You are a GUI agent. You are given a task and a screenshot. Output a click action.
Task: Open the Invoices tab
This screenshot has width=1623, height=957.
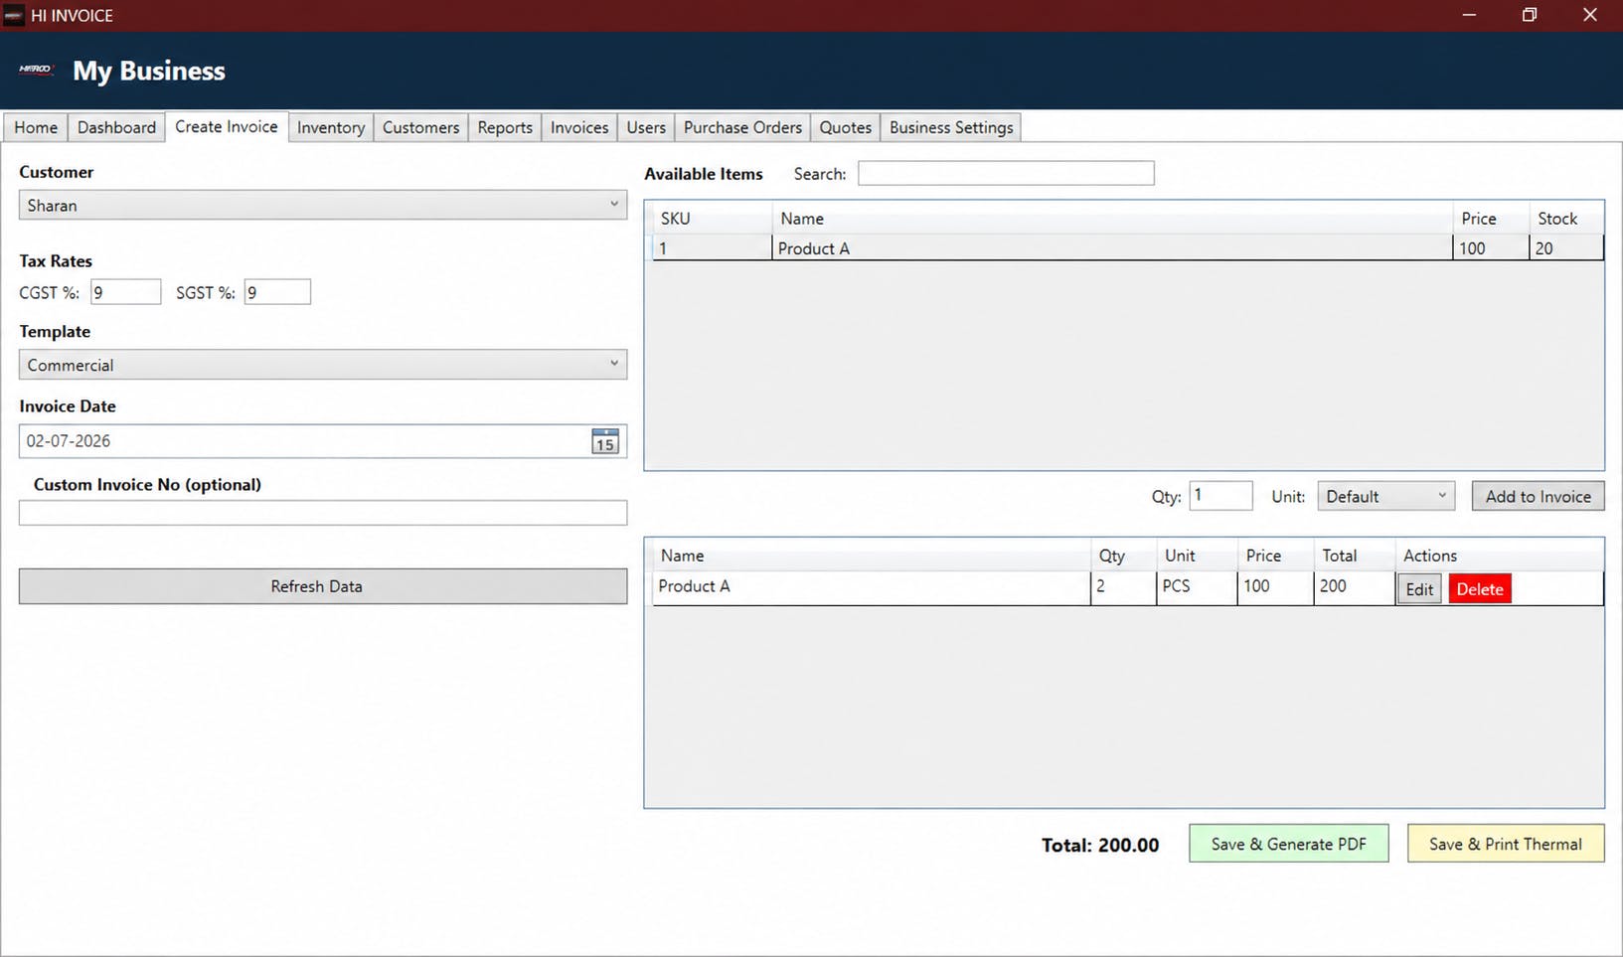click(579, 127)
